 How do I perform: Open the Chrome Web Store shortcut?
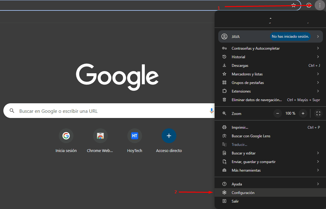click(x=100, y=136)
